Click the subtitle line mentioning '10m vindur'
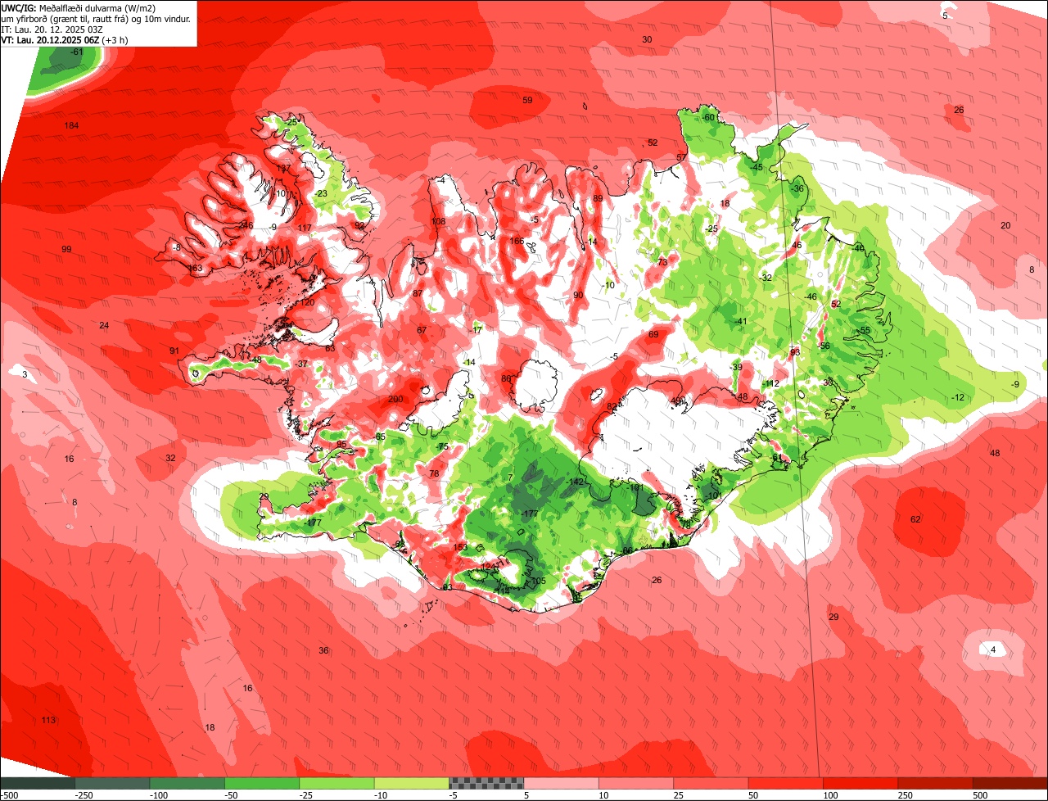Image resolution: width=1048 pixels, height=801 pixels. pyautogui.click(x=96, y=18)
